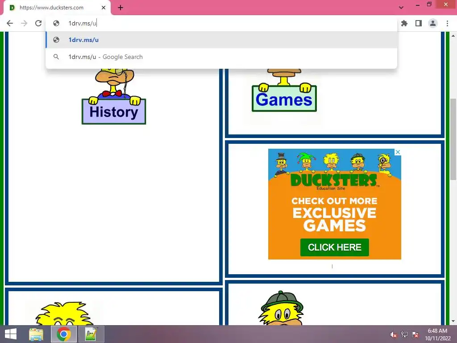Open the Windows Start menu
The image size is (457, 343).
tap(11, 334)
